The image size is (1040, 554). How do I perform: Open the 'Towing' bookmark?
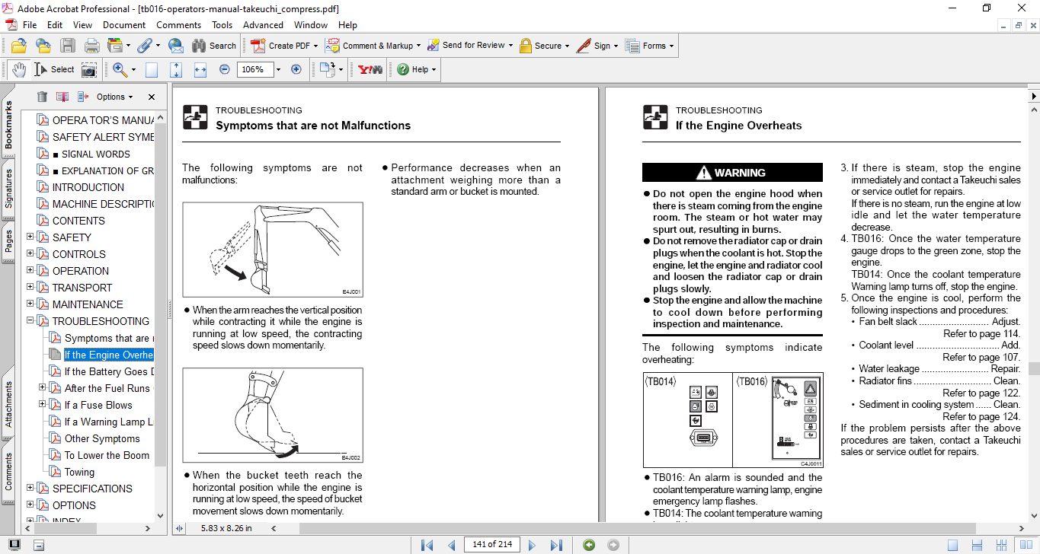click(79, 472)
